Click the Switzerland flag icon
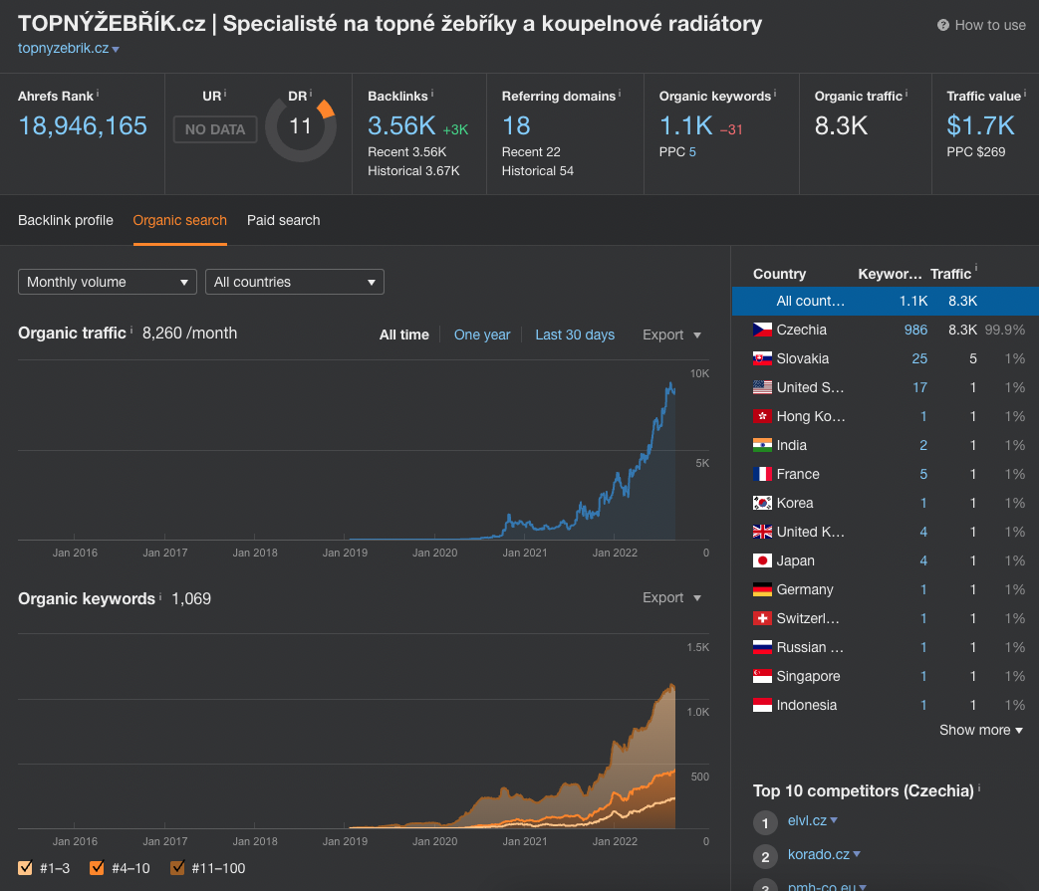Image resolution: width=1039 pixels, height=891 pixels. click(762, 618)
